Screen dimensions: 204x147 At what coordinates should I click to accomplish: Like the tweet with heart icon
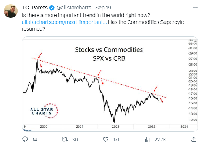point(105,139)
